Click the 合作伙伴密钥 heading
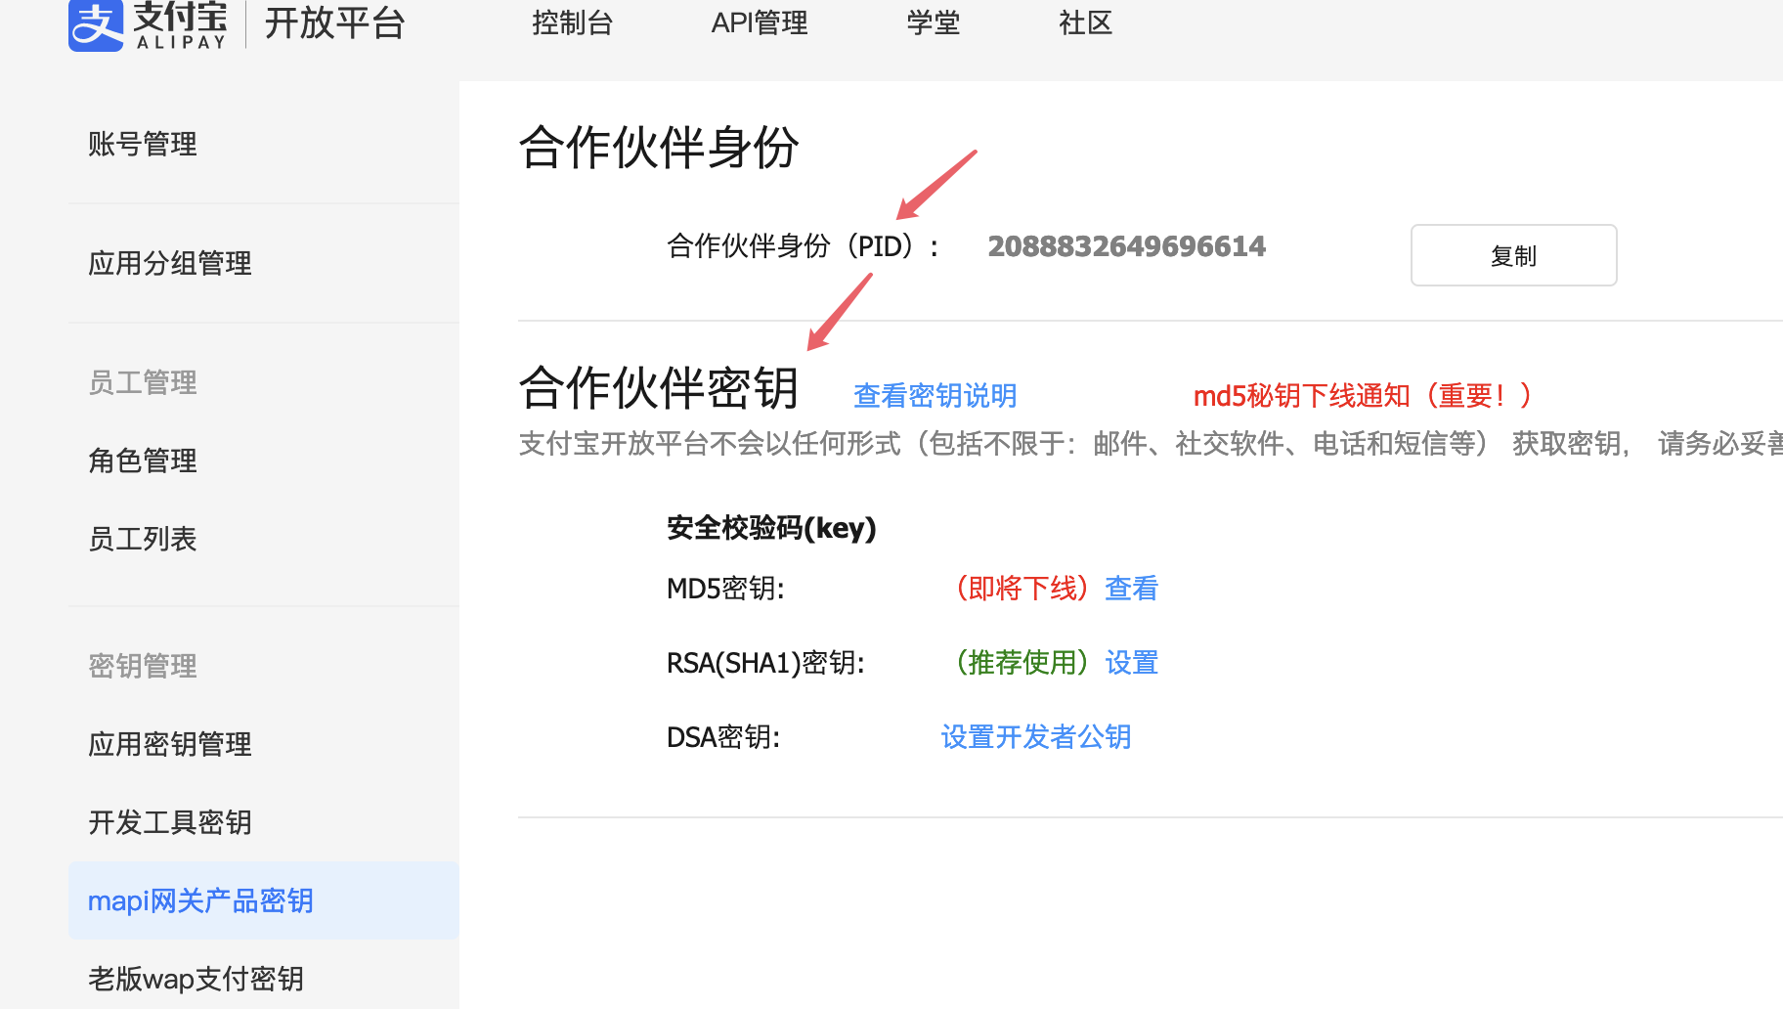 659,388
